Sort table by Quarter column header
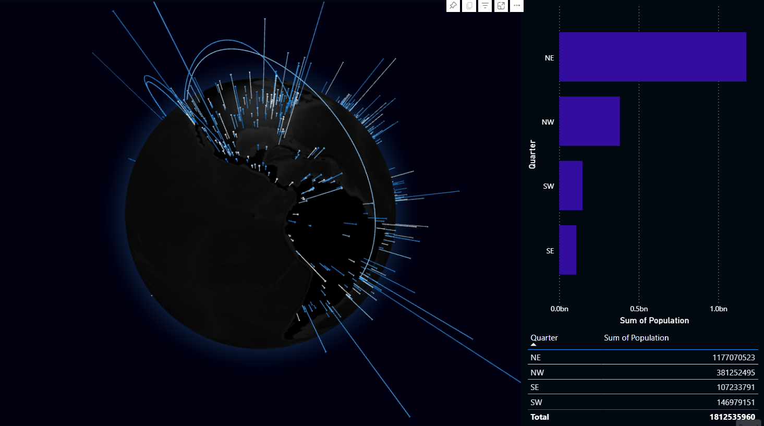This screenshot has height=426, width=764. pyautogui.click(x=544, y=338)
